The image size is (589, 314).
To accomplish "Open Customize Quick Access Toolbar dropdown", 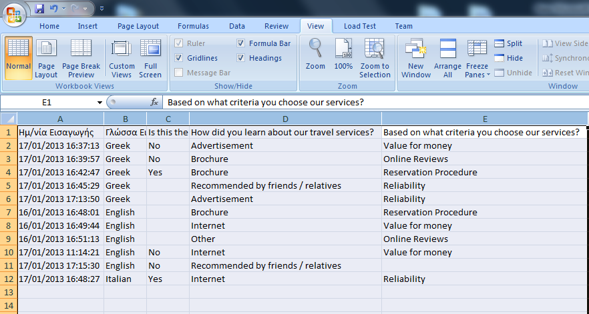I will pyautogui.click(x=102, y=9).
